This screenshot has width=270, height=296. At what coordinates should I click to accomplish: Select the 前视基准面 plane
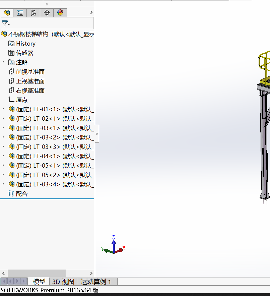click(x=30, y=72)
